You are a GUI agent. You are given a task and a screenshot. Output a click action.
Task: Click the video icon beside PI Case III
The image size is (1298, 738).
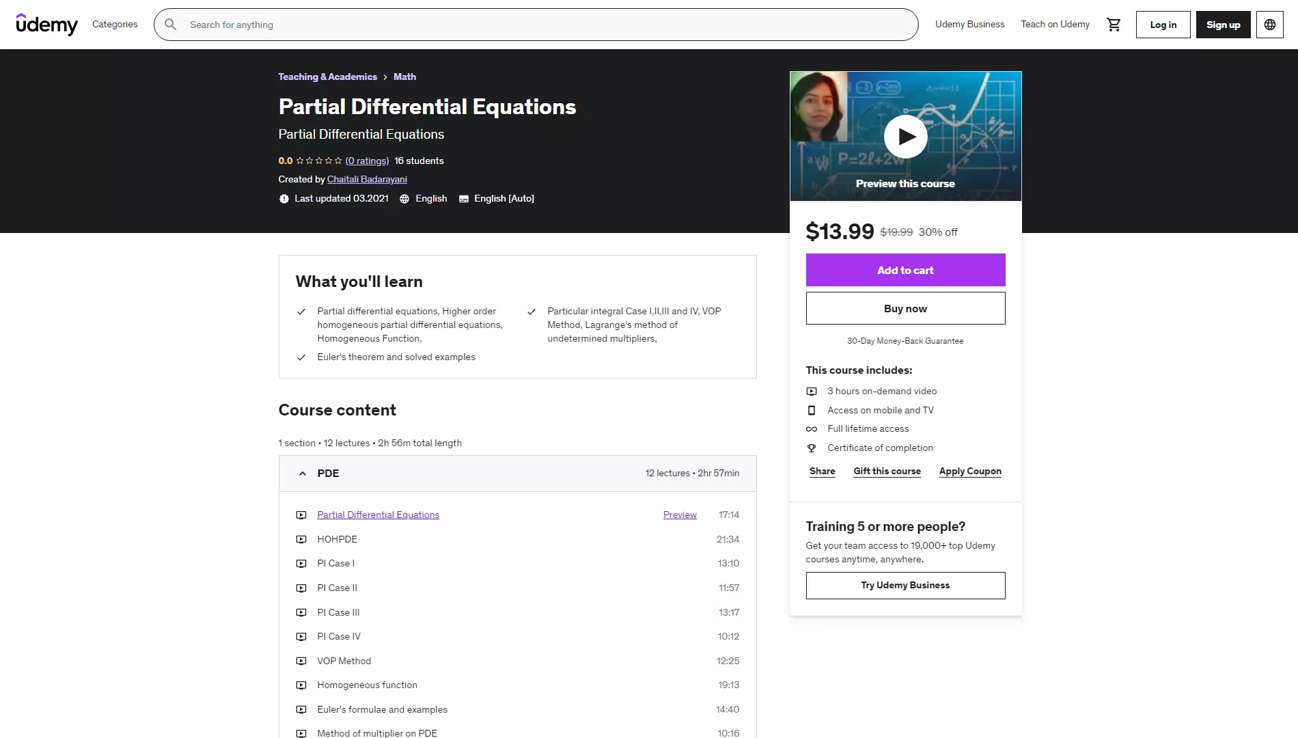301,613
